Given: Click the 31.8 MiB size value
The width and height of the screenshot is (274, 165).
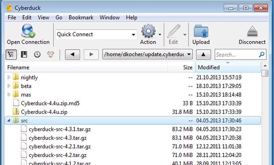Looking at the screenshot, I should (182, 112).
